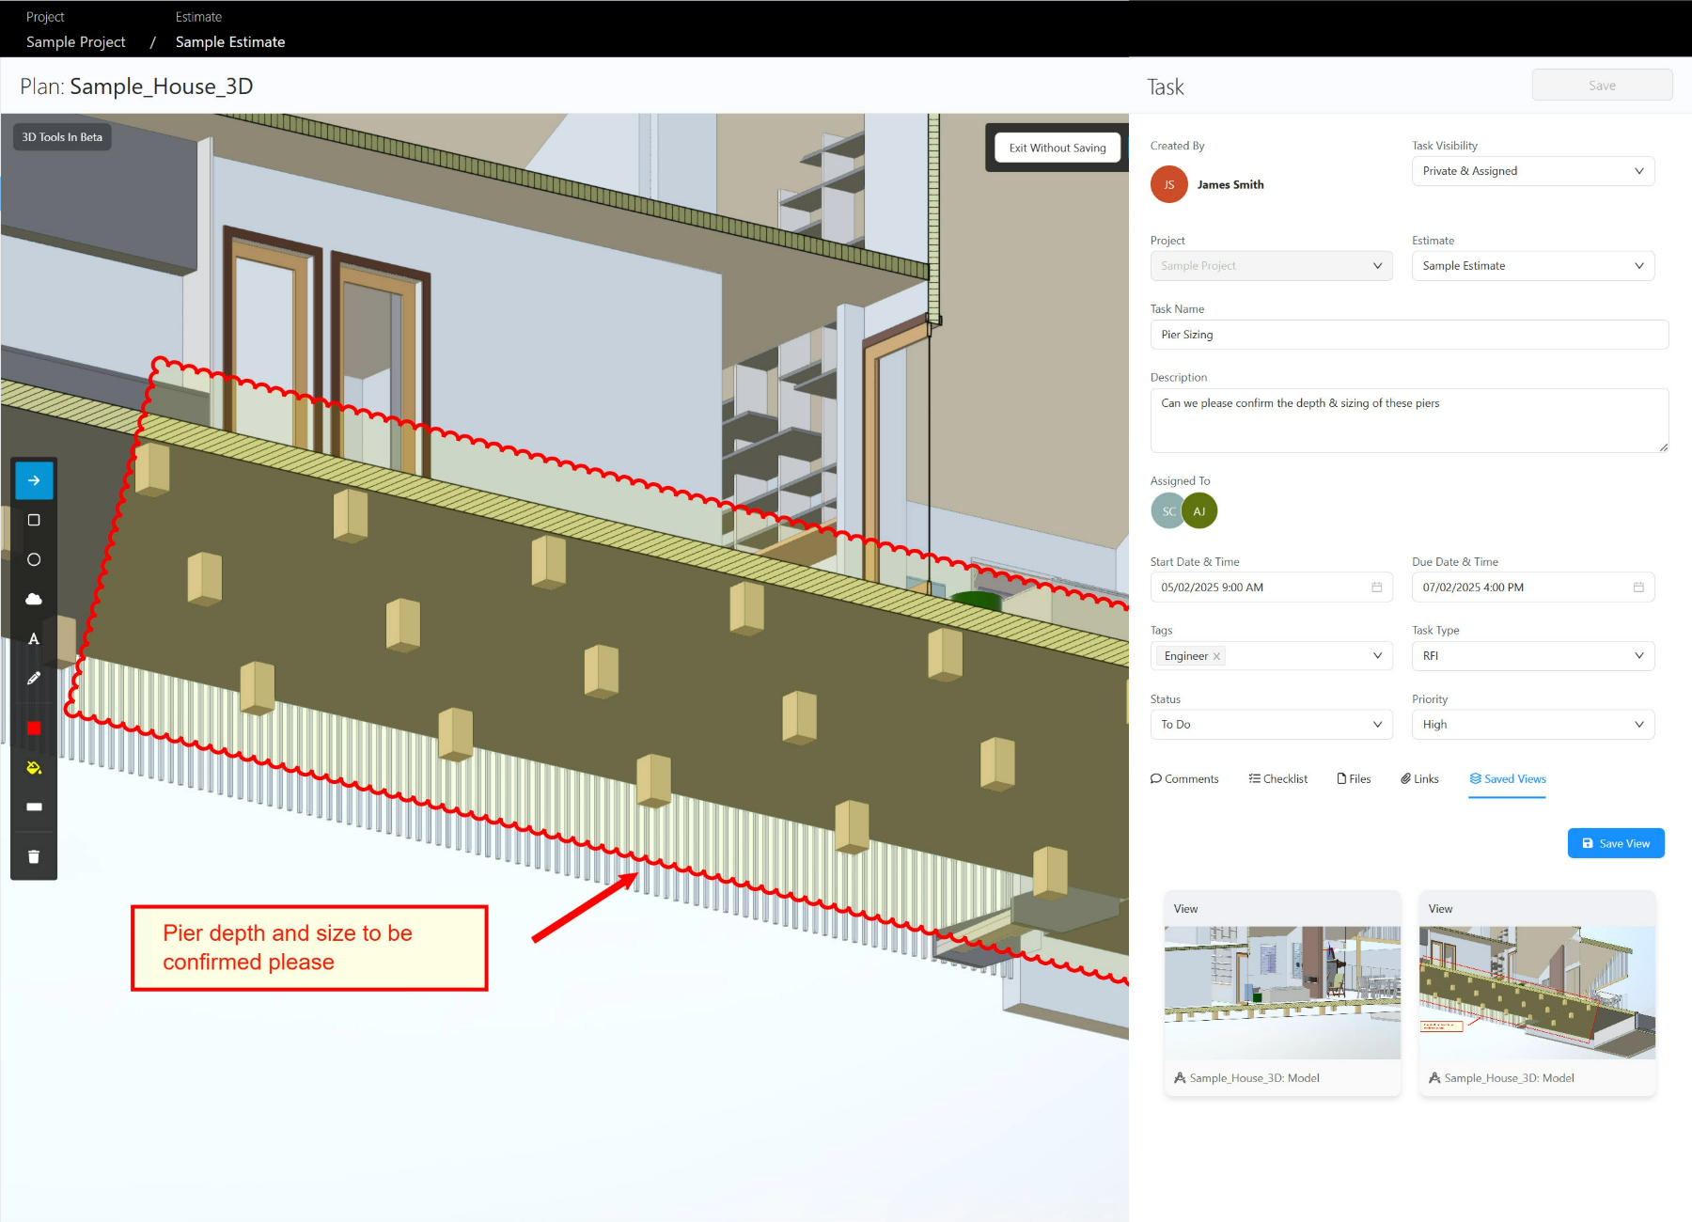1692x1222 pixels.
Task: Remove the Engineer tag
Action: point(1216,655)
